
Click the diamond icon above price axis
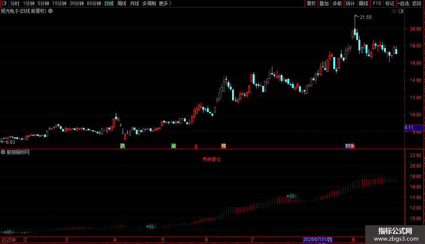pos(394,11)
